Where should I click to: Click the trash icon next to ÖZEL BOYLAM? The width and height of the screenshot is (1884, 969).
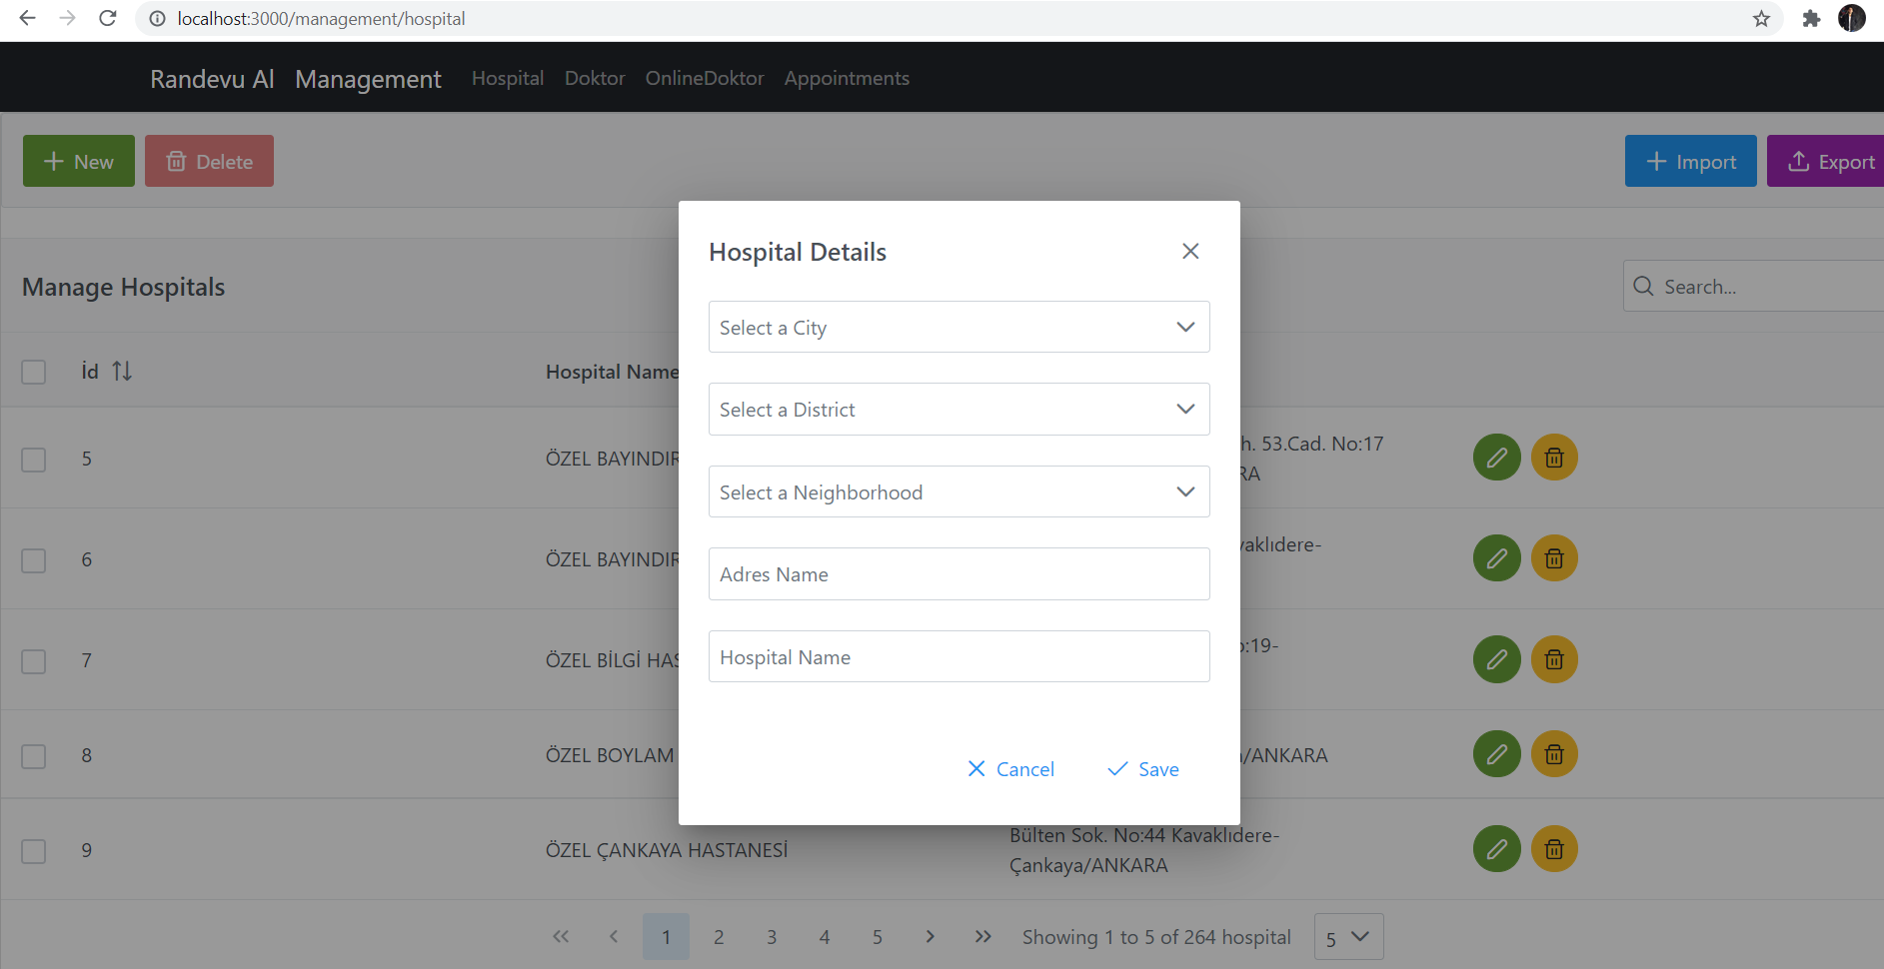[1553, 753]
